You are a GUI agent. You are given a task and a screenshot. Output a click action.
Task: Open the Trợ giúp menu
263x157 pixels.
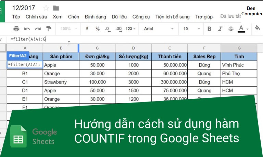coord(204,17)
